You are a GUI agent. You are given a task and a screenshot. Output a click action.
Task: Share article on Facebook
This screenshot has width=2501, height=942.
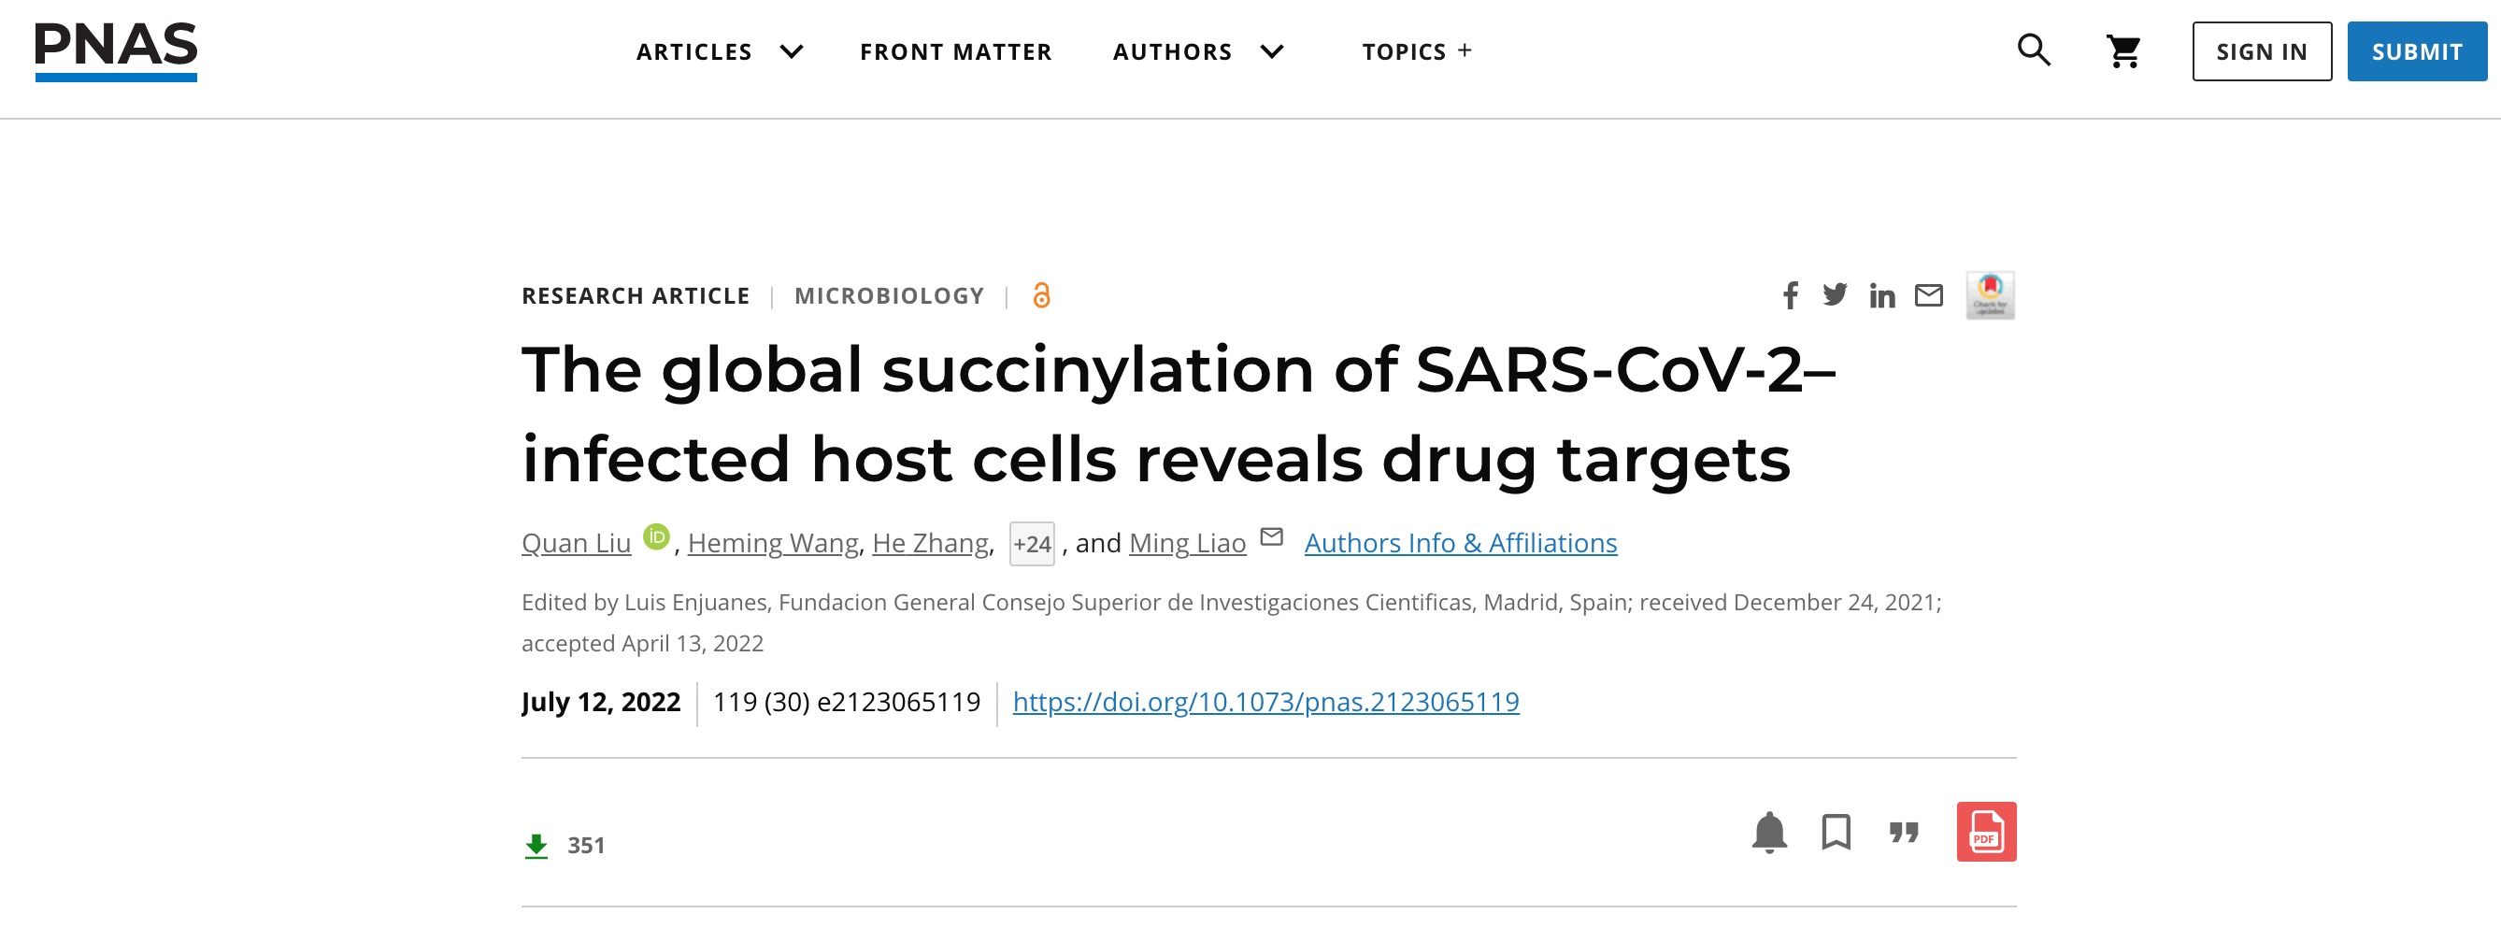point(1791,295)
